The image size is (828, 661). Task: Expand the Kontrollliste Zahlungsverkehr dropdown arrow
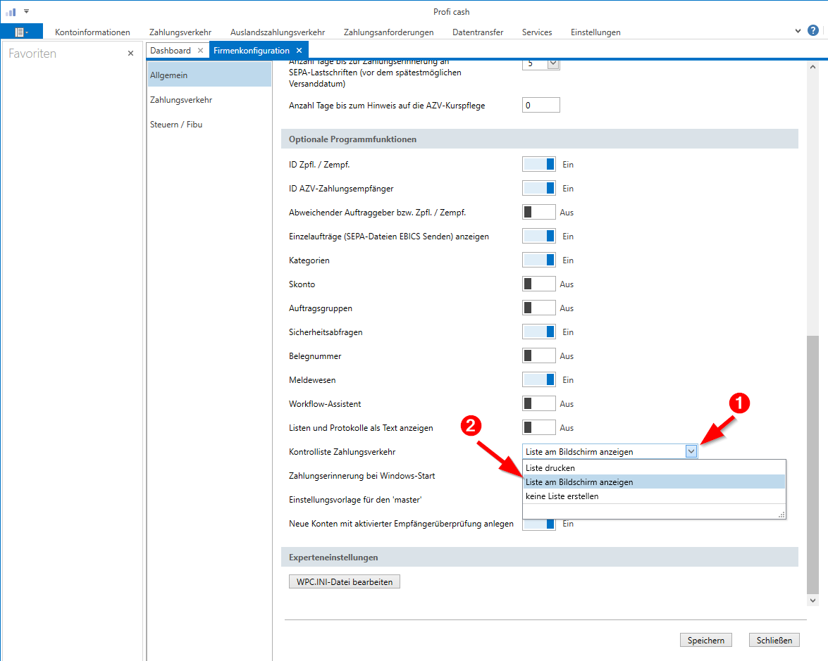coord(691,452)
